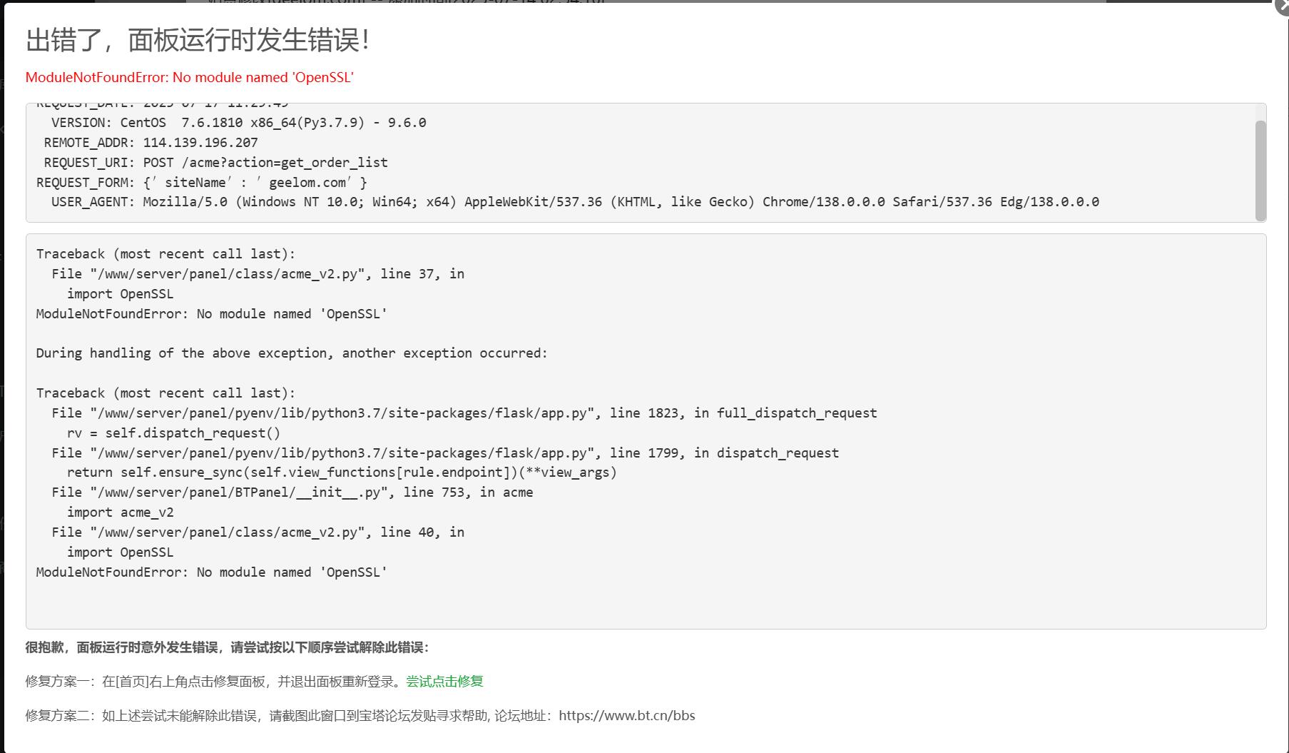
Task: Click the flask app.py line 1799 entry
Action: 445,453
